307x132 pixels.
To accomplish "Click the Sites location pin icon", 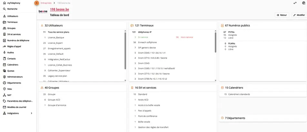I will point(4,89).
